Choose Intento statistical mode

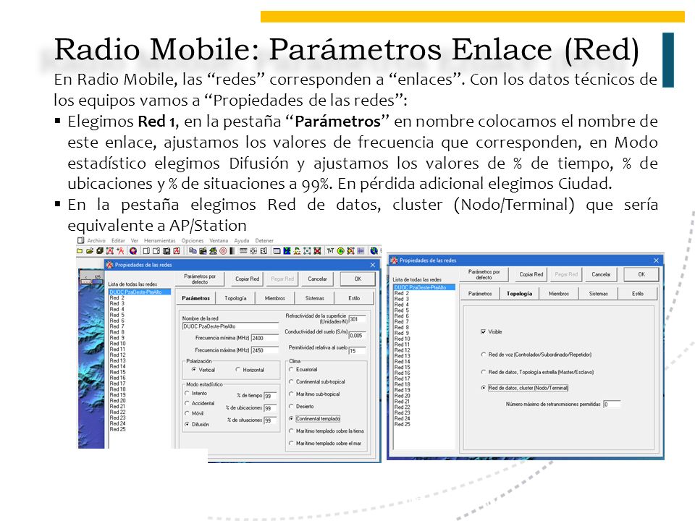(187, 393)
